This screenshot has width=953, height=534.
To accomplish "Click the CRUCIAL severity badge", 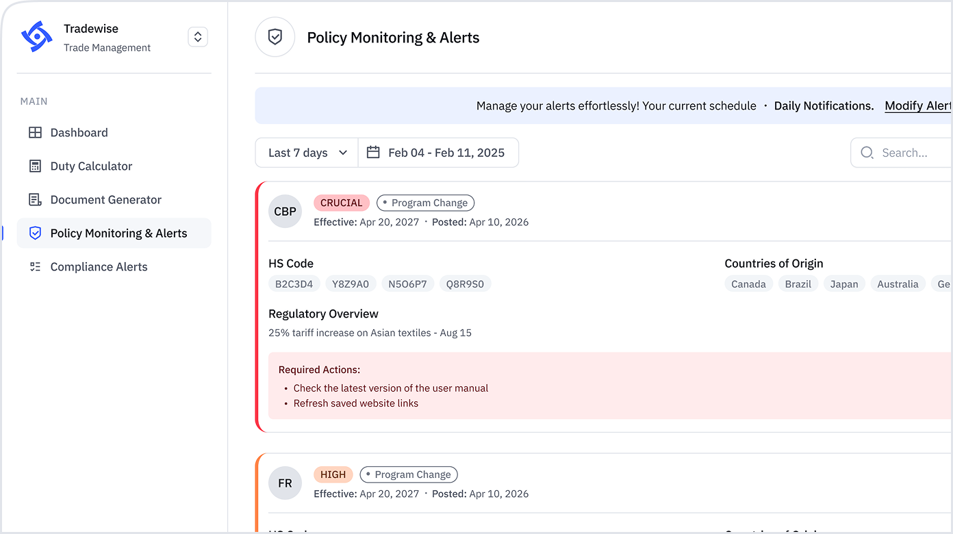I will click(342, 203).
